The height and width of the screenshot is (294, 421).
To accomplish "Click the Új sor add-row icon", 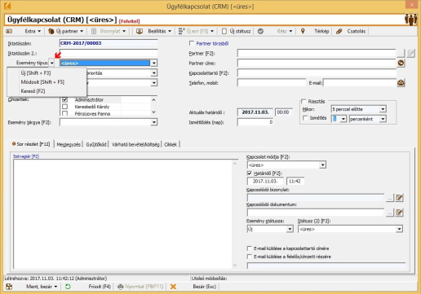I will (x=181, y=31).
